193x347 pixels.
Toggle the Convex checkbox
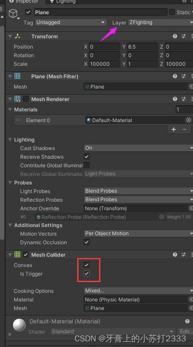87,265
